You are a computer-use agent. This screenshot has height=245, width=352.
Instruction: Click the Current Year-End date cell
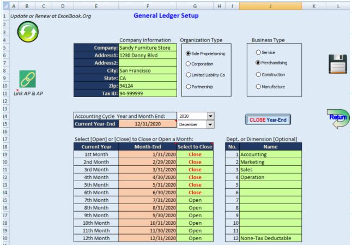[148, 124]
